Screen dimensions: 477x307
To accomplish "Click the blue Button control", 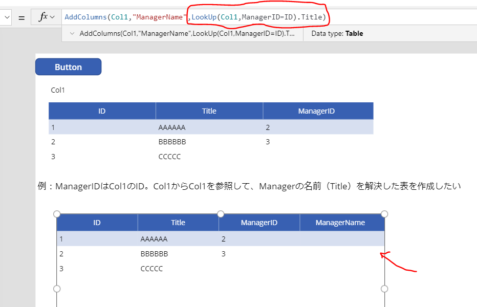I will tap(69, 67).
